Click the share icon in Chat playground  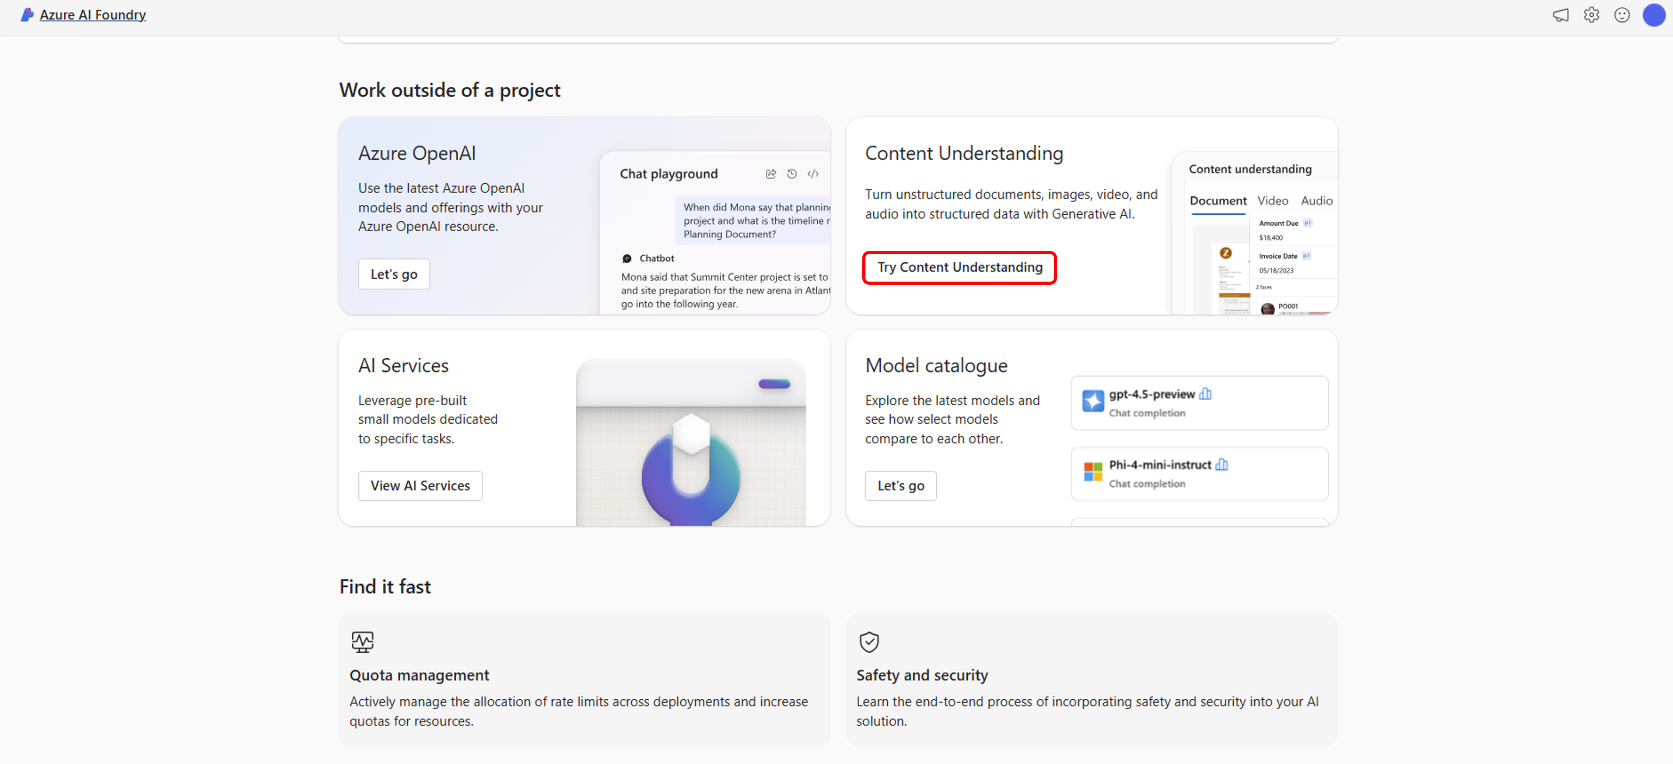[x=771, y=174]
